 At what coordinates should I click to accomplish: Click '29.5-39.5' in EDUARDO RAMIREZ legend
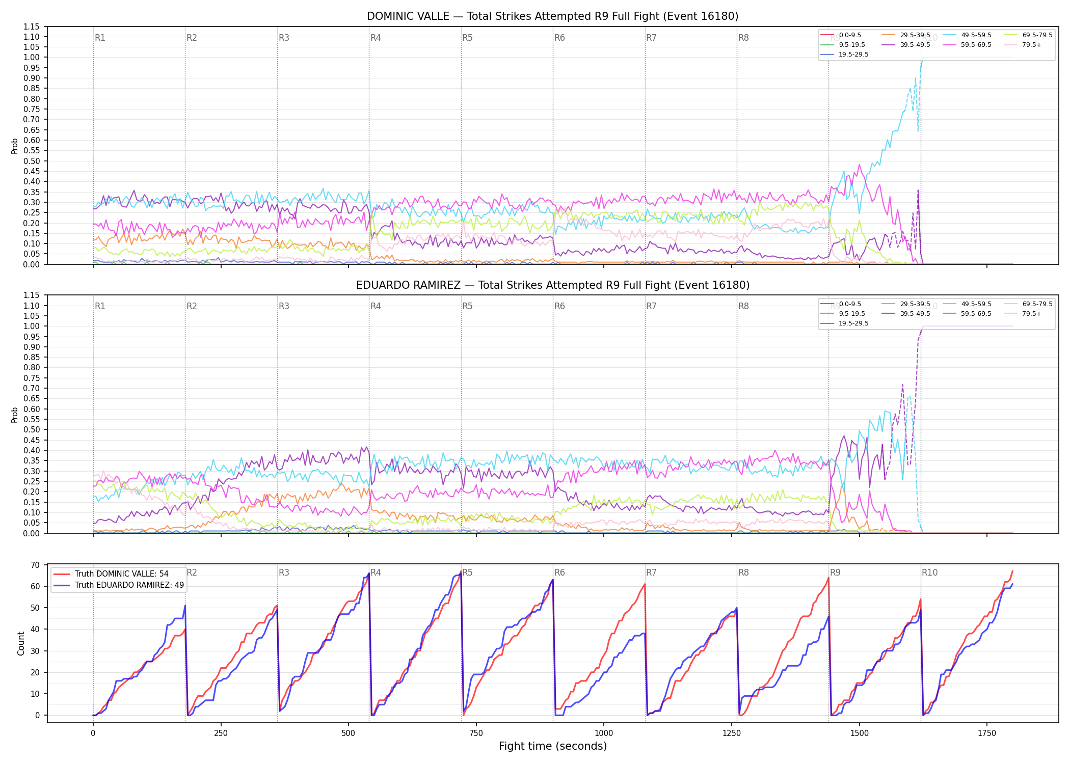(x=915, y=304)
